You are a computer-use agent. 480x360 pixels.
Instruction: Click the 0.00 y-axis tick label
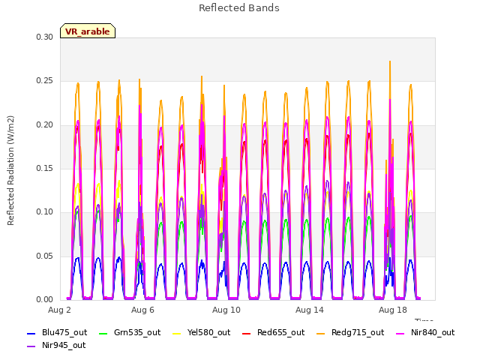pyautogui.click(x=45, y=299)
